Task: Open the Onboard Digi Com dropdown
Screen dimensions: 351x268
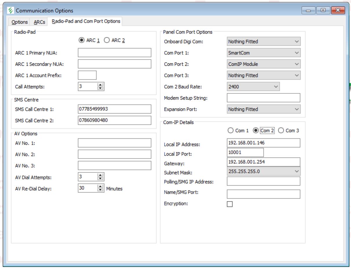Action: [x=264, y=42]
